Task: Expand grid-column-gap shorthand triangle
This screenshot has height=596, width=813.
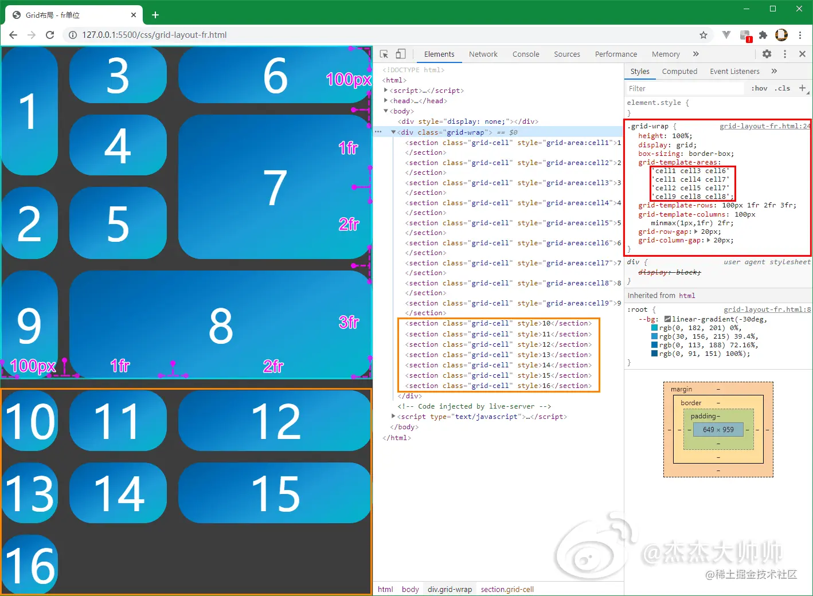Action: (709, 240)
